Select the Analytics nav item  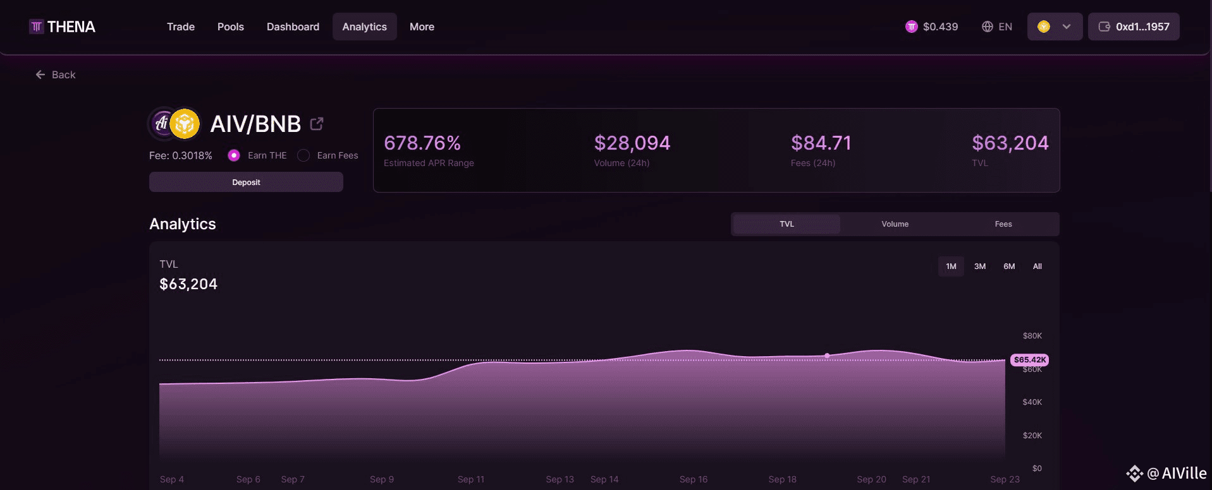tap(365, 27)
